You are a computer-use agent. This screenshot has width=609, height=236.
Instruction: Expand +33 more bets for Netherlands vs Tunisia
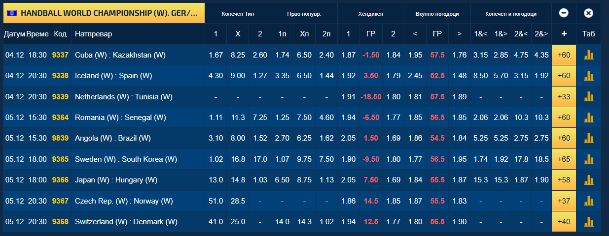(564, 97)
